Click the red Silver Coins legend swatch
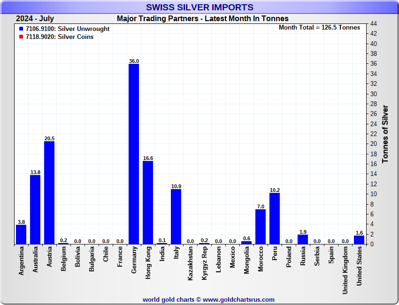Screen dimensions: 399x305 pyautogui.click(x=21, y=37)
